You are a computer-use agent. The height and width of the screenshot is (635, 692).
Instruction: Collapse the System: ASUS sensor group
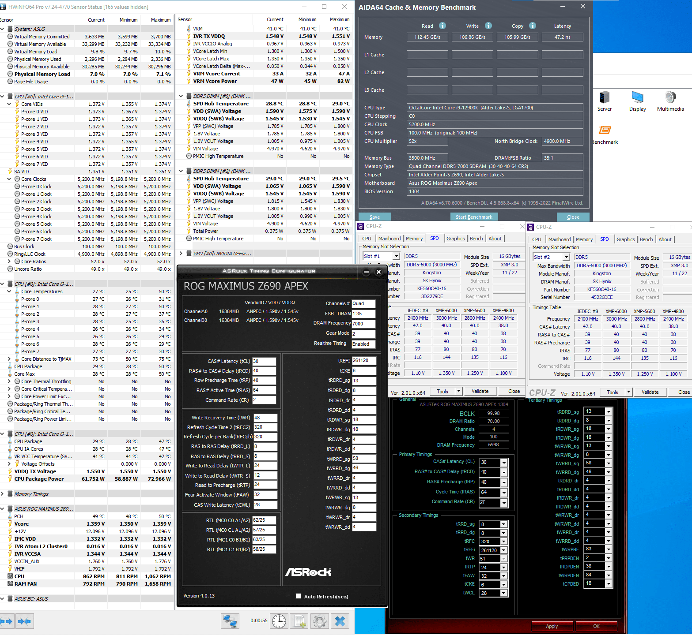(3, 29)
